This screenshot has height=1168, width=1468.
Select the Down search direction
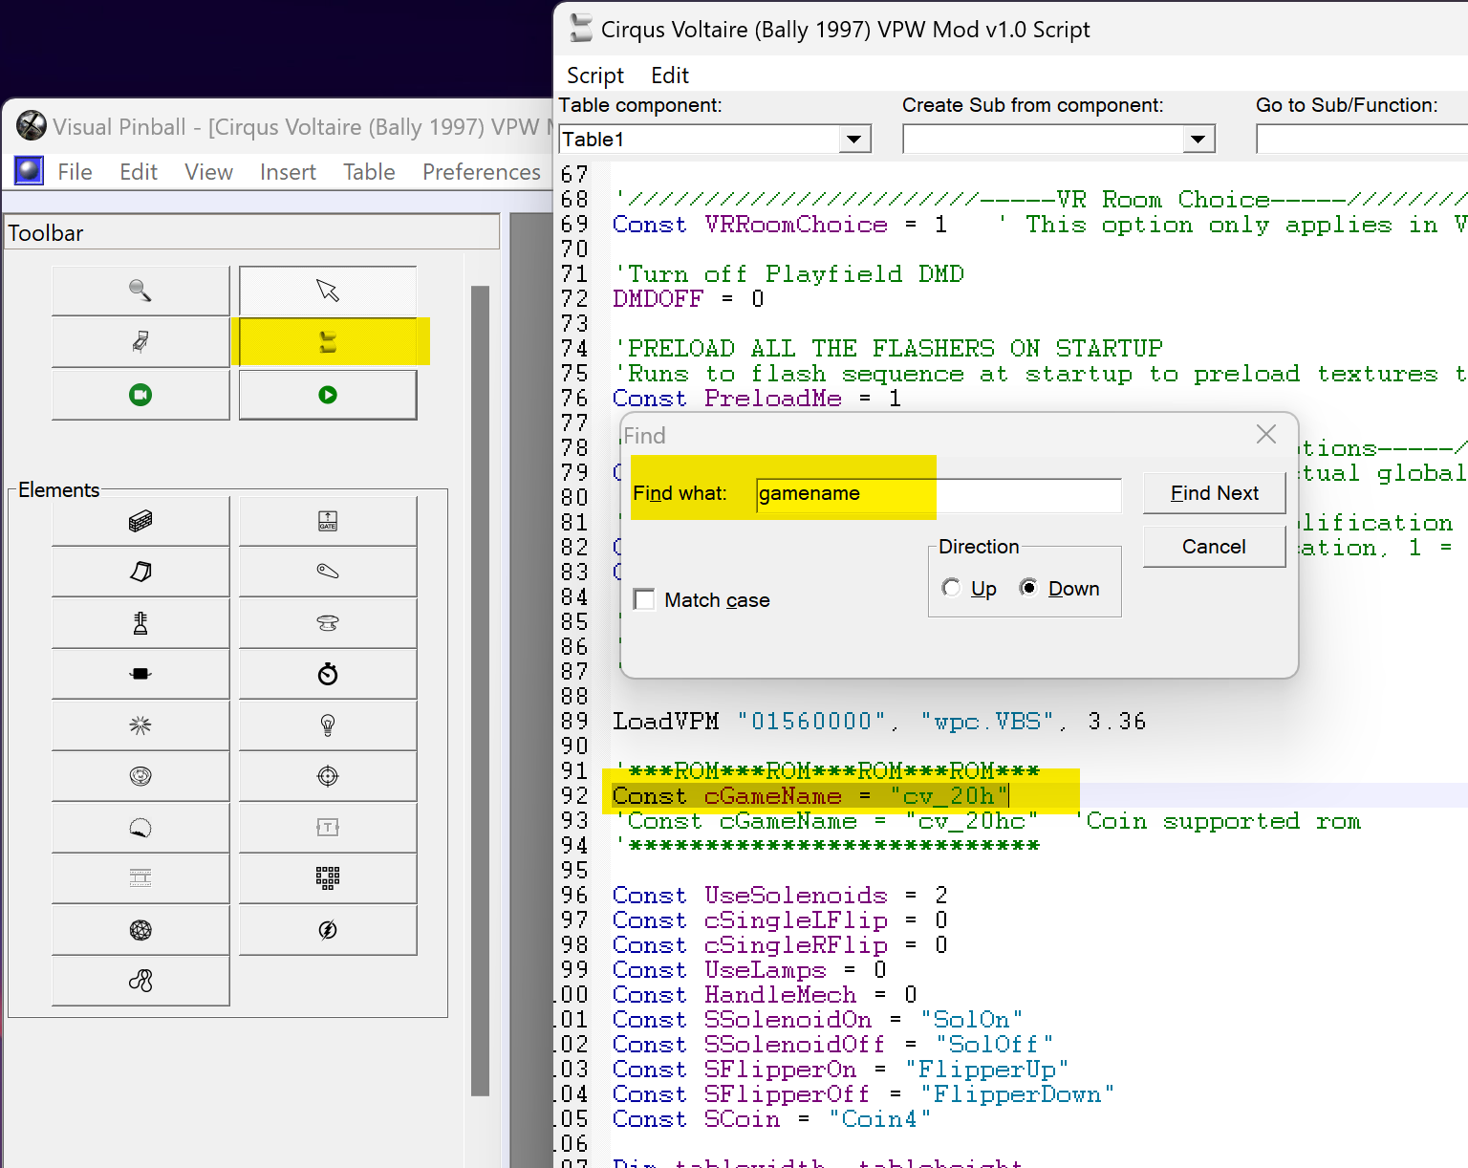point(1029,588)
